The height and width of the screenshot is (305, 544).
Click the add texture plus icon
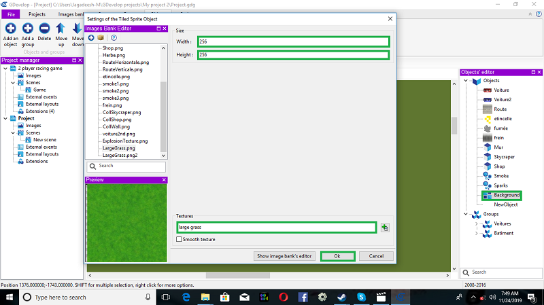(385, 228)
